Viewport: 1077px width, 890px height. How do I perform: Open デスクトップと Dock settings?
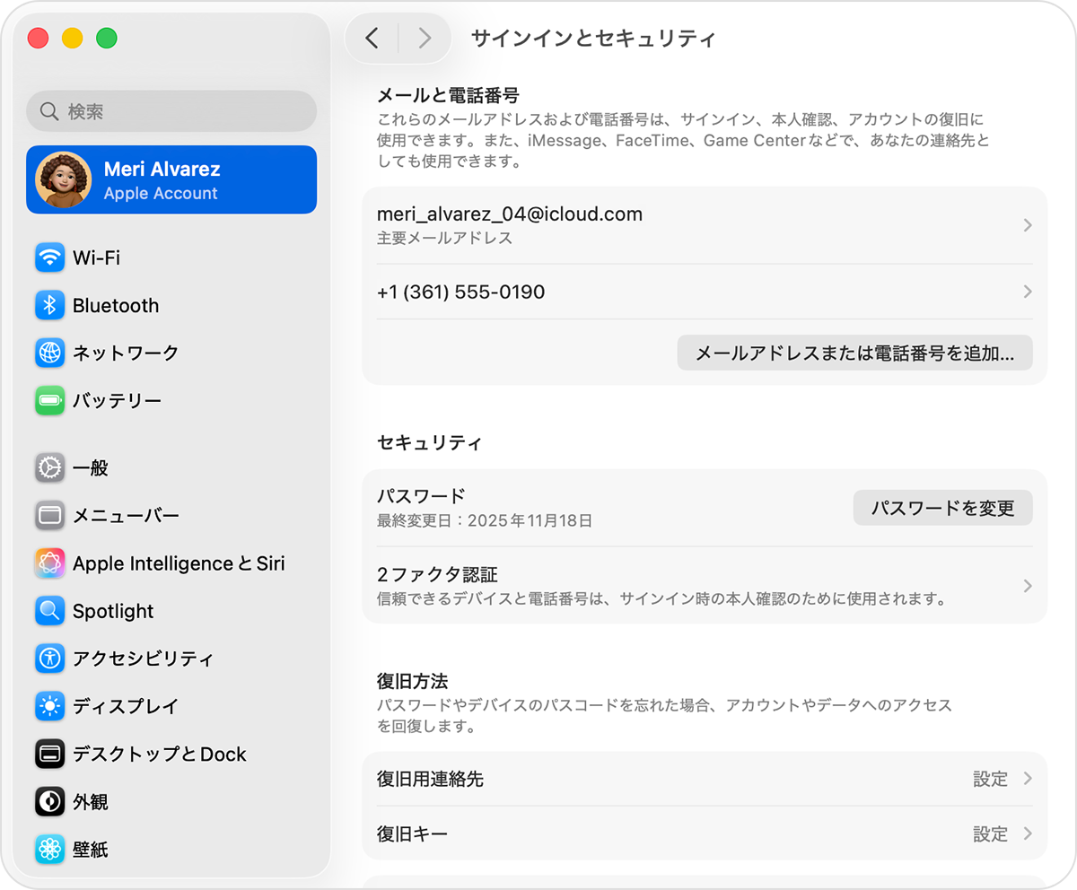click(49, 755)
